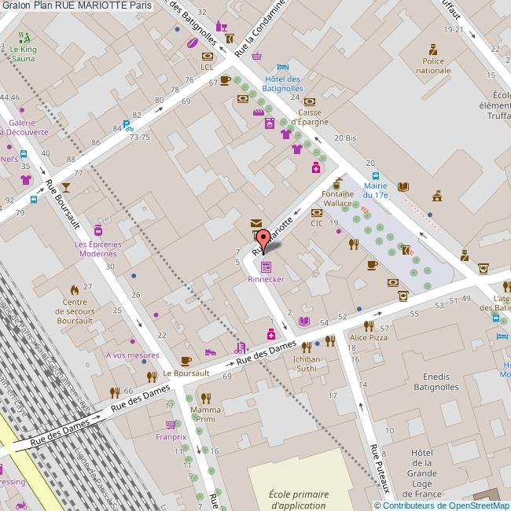Screen dimensions: 511x511
Task: Select the Alice Pizza restaurant icon
Action: coord(368,325)
